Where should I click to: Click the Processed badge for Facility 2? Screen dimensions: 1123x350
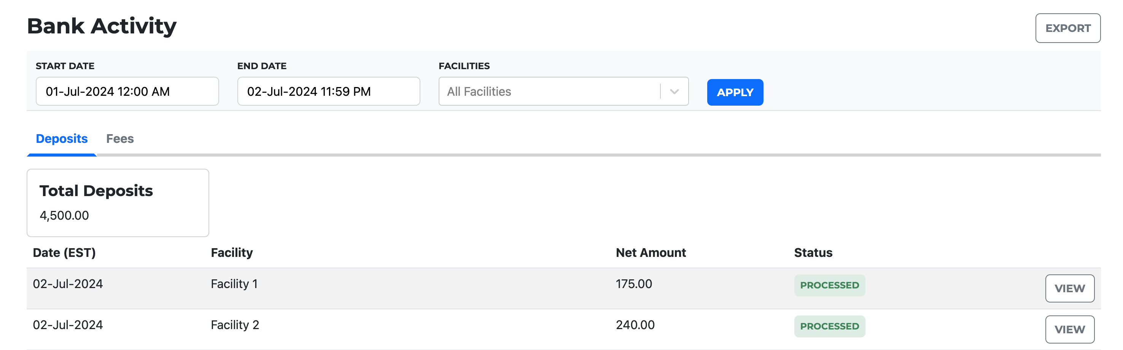(x=829, y=326)
